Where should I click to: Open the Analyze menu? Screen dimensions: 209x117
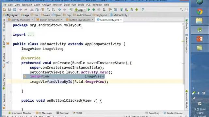click(46, 5)
